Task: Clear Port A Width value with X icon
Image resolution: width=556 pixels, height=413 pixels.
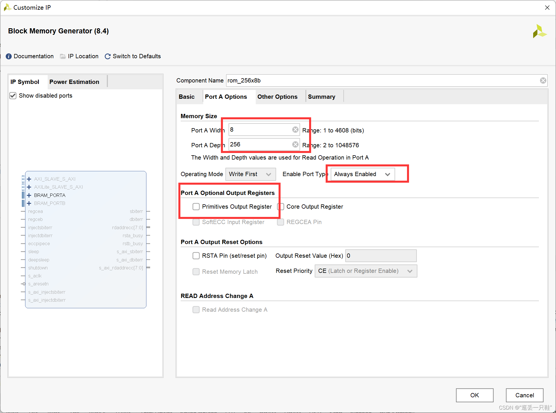Action: point(295,130)
